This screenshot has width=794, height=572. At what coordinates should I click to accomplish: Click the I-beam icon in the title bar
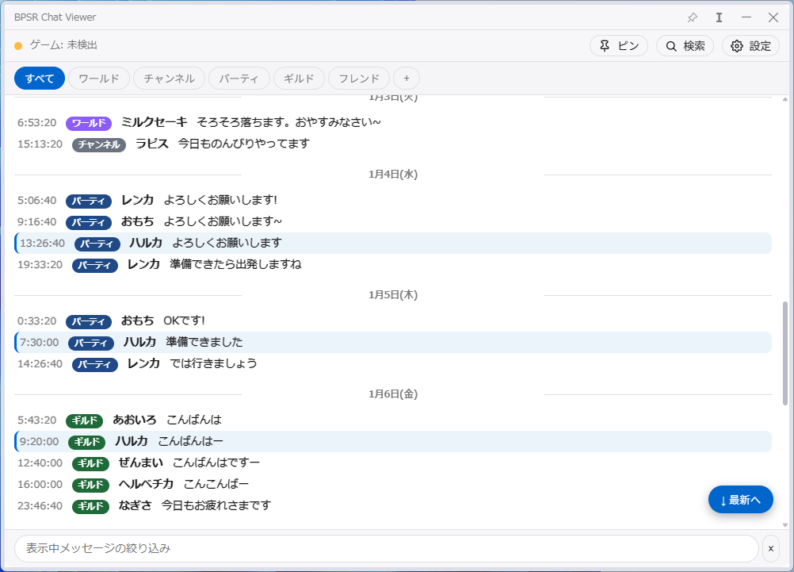[719, 17]
